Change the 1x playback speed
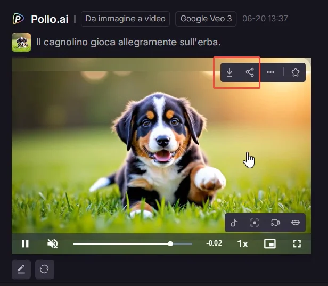The image size is (328, 286). (242, 244)
